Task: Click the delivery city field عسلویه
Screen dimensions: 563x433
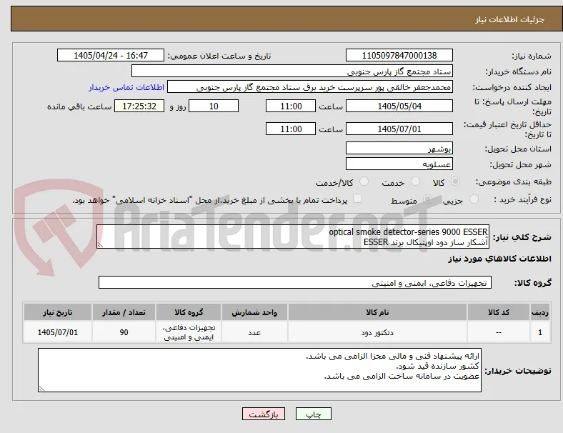Action: (399, 164)
